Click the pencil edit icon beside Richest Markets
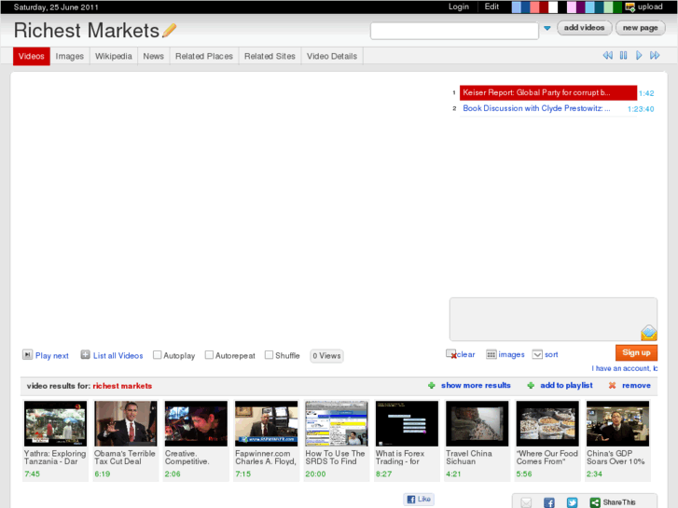678x508 pixels. (169, 31)
